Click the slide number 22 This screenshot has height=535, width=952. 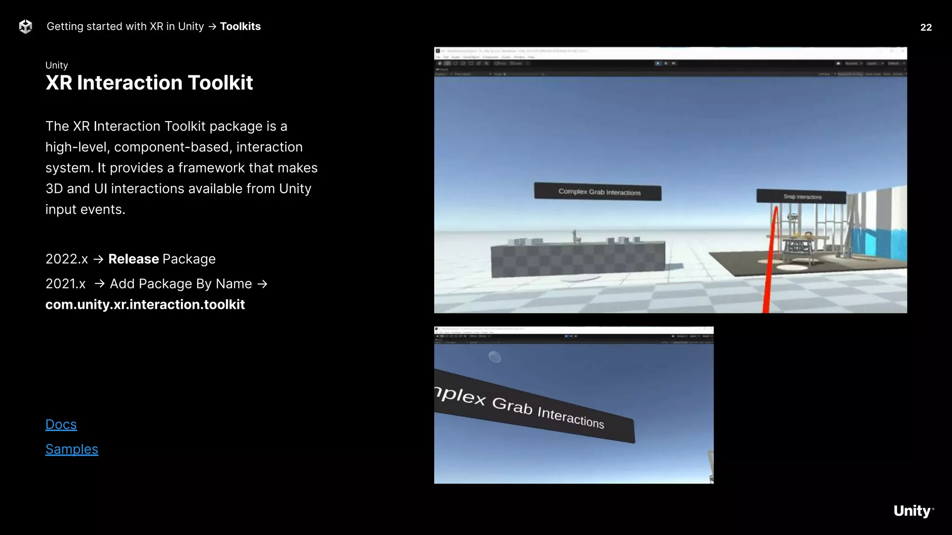point(926,27)
